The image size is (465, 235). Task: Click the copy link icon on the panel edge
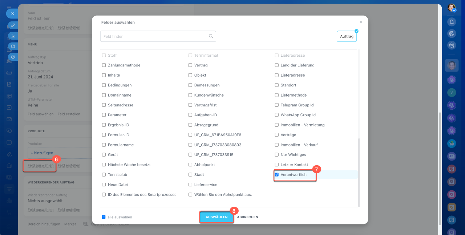13,25
